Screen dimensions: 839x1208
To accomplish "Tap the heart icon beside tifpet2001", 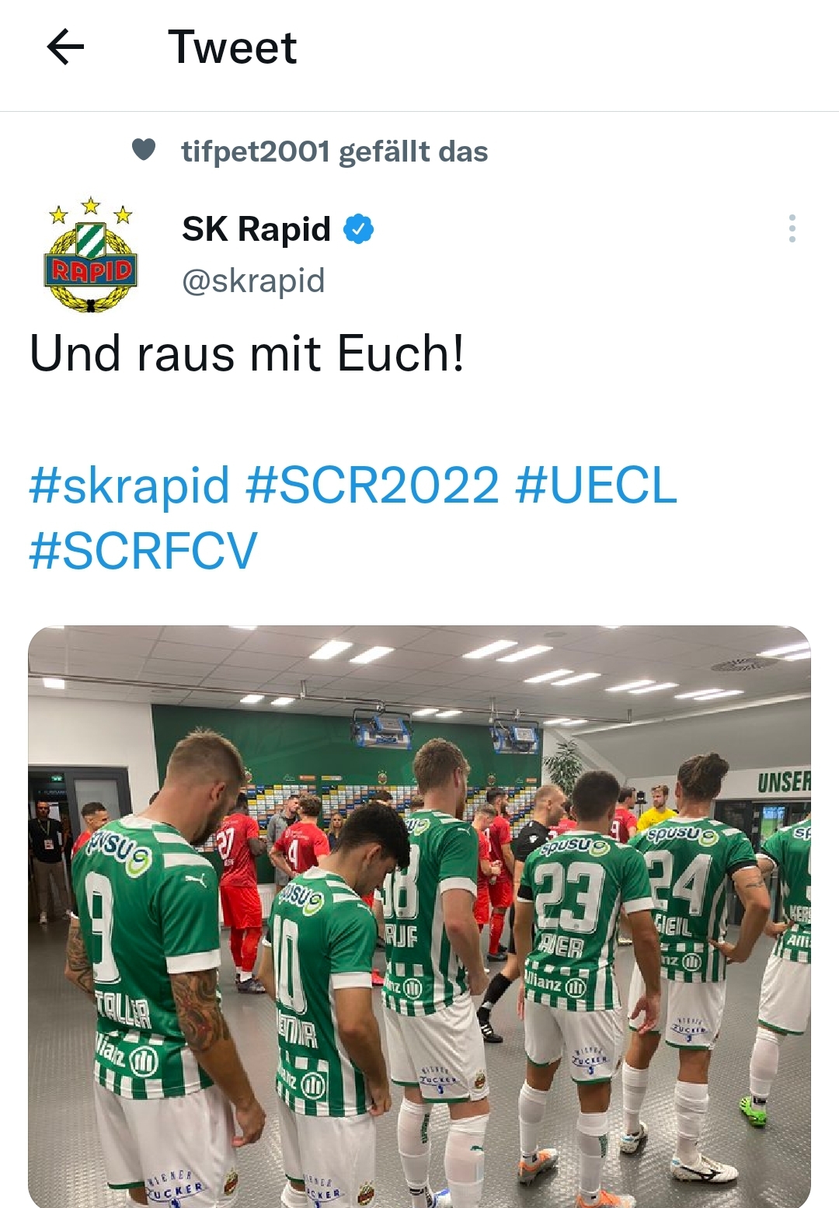I will [x=144, y=149].
